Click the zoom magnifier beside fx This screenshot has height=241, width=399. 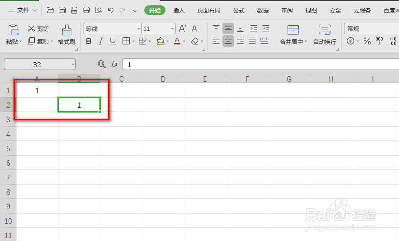coord(101,64)
